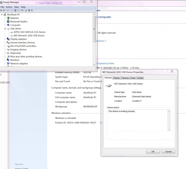Expand the Human Interface Devices node
This screenshot has width=186, height=169.
point(5,42)
